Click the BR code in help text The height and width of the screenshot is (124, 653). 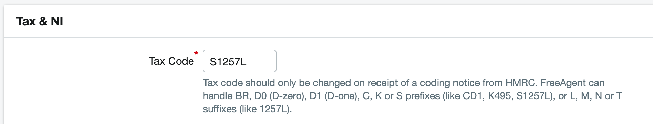242,96
